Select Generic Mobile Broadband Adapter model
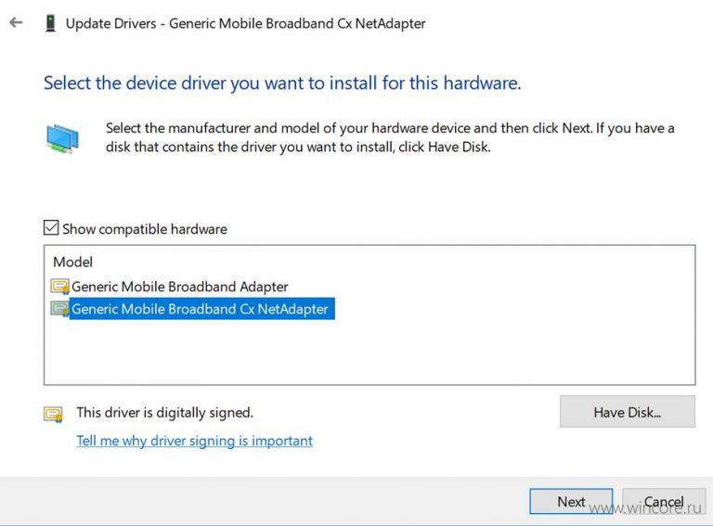This screenshot has height=526, width=713. [179, 287]
